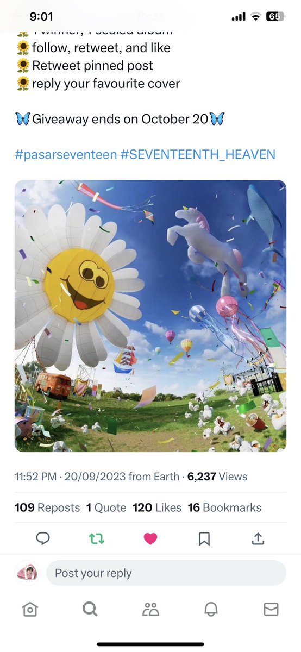Toggle the bookmark icon under the post
Screen dimensions: 301x652
204,538
